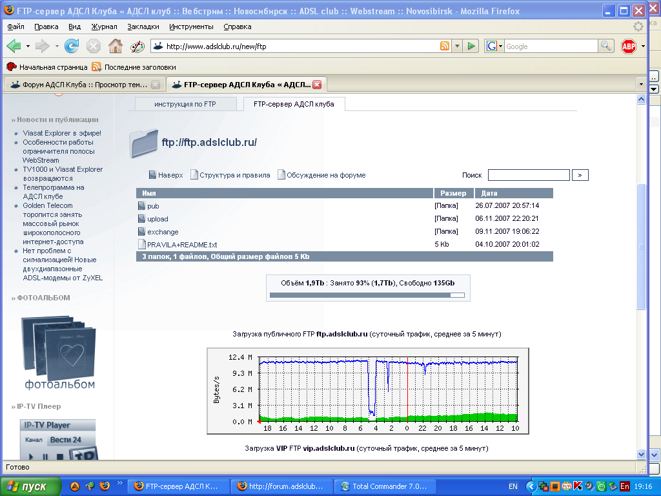Click the Home toolbar icon
661x496 pixels.
click(x=116, y=46)
